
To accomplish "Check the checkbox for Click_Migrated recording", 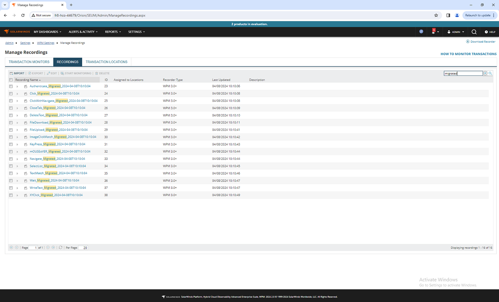I will 11,93.
